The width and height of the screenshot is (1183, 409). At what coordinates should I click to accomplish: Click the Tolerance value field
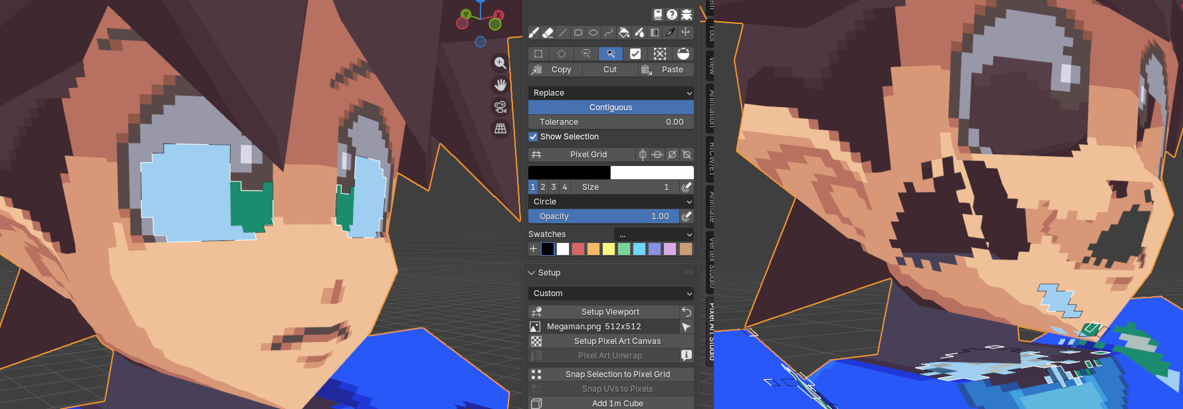611,122
